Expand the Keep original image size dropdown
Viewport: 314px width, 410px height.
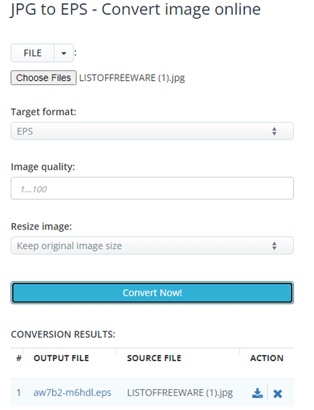point(152,245)
